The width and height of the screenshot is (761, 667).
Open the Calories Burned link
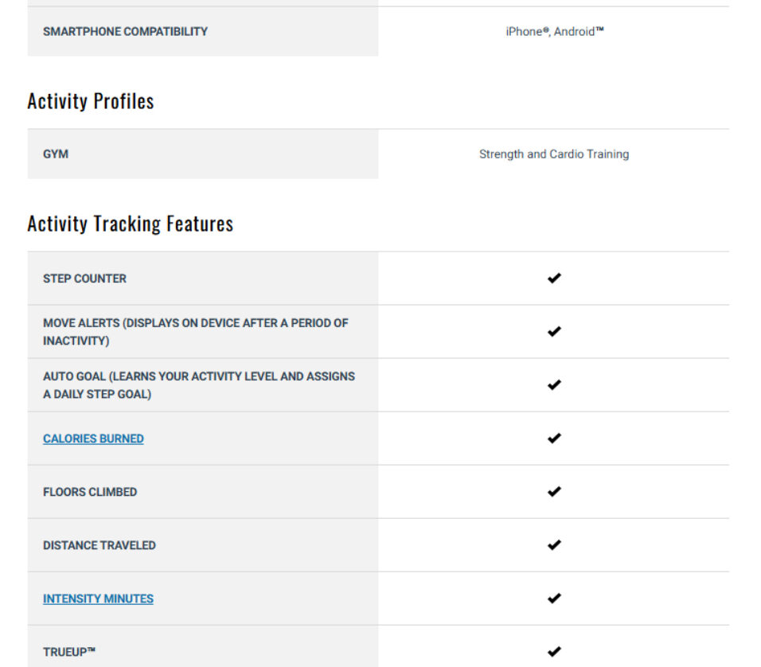[x=93, y=439]
